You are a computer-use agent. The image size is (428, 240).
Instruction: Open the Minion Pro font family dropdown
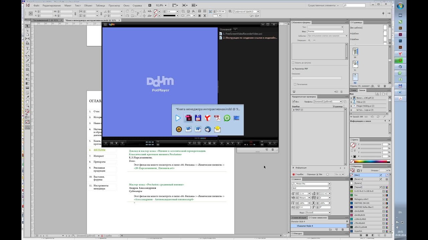pyautogui.click(x=329, y=184)
